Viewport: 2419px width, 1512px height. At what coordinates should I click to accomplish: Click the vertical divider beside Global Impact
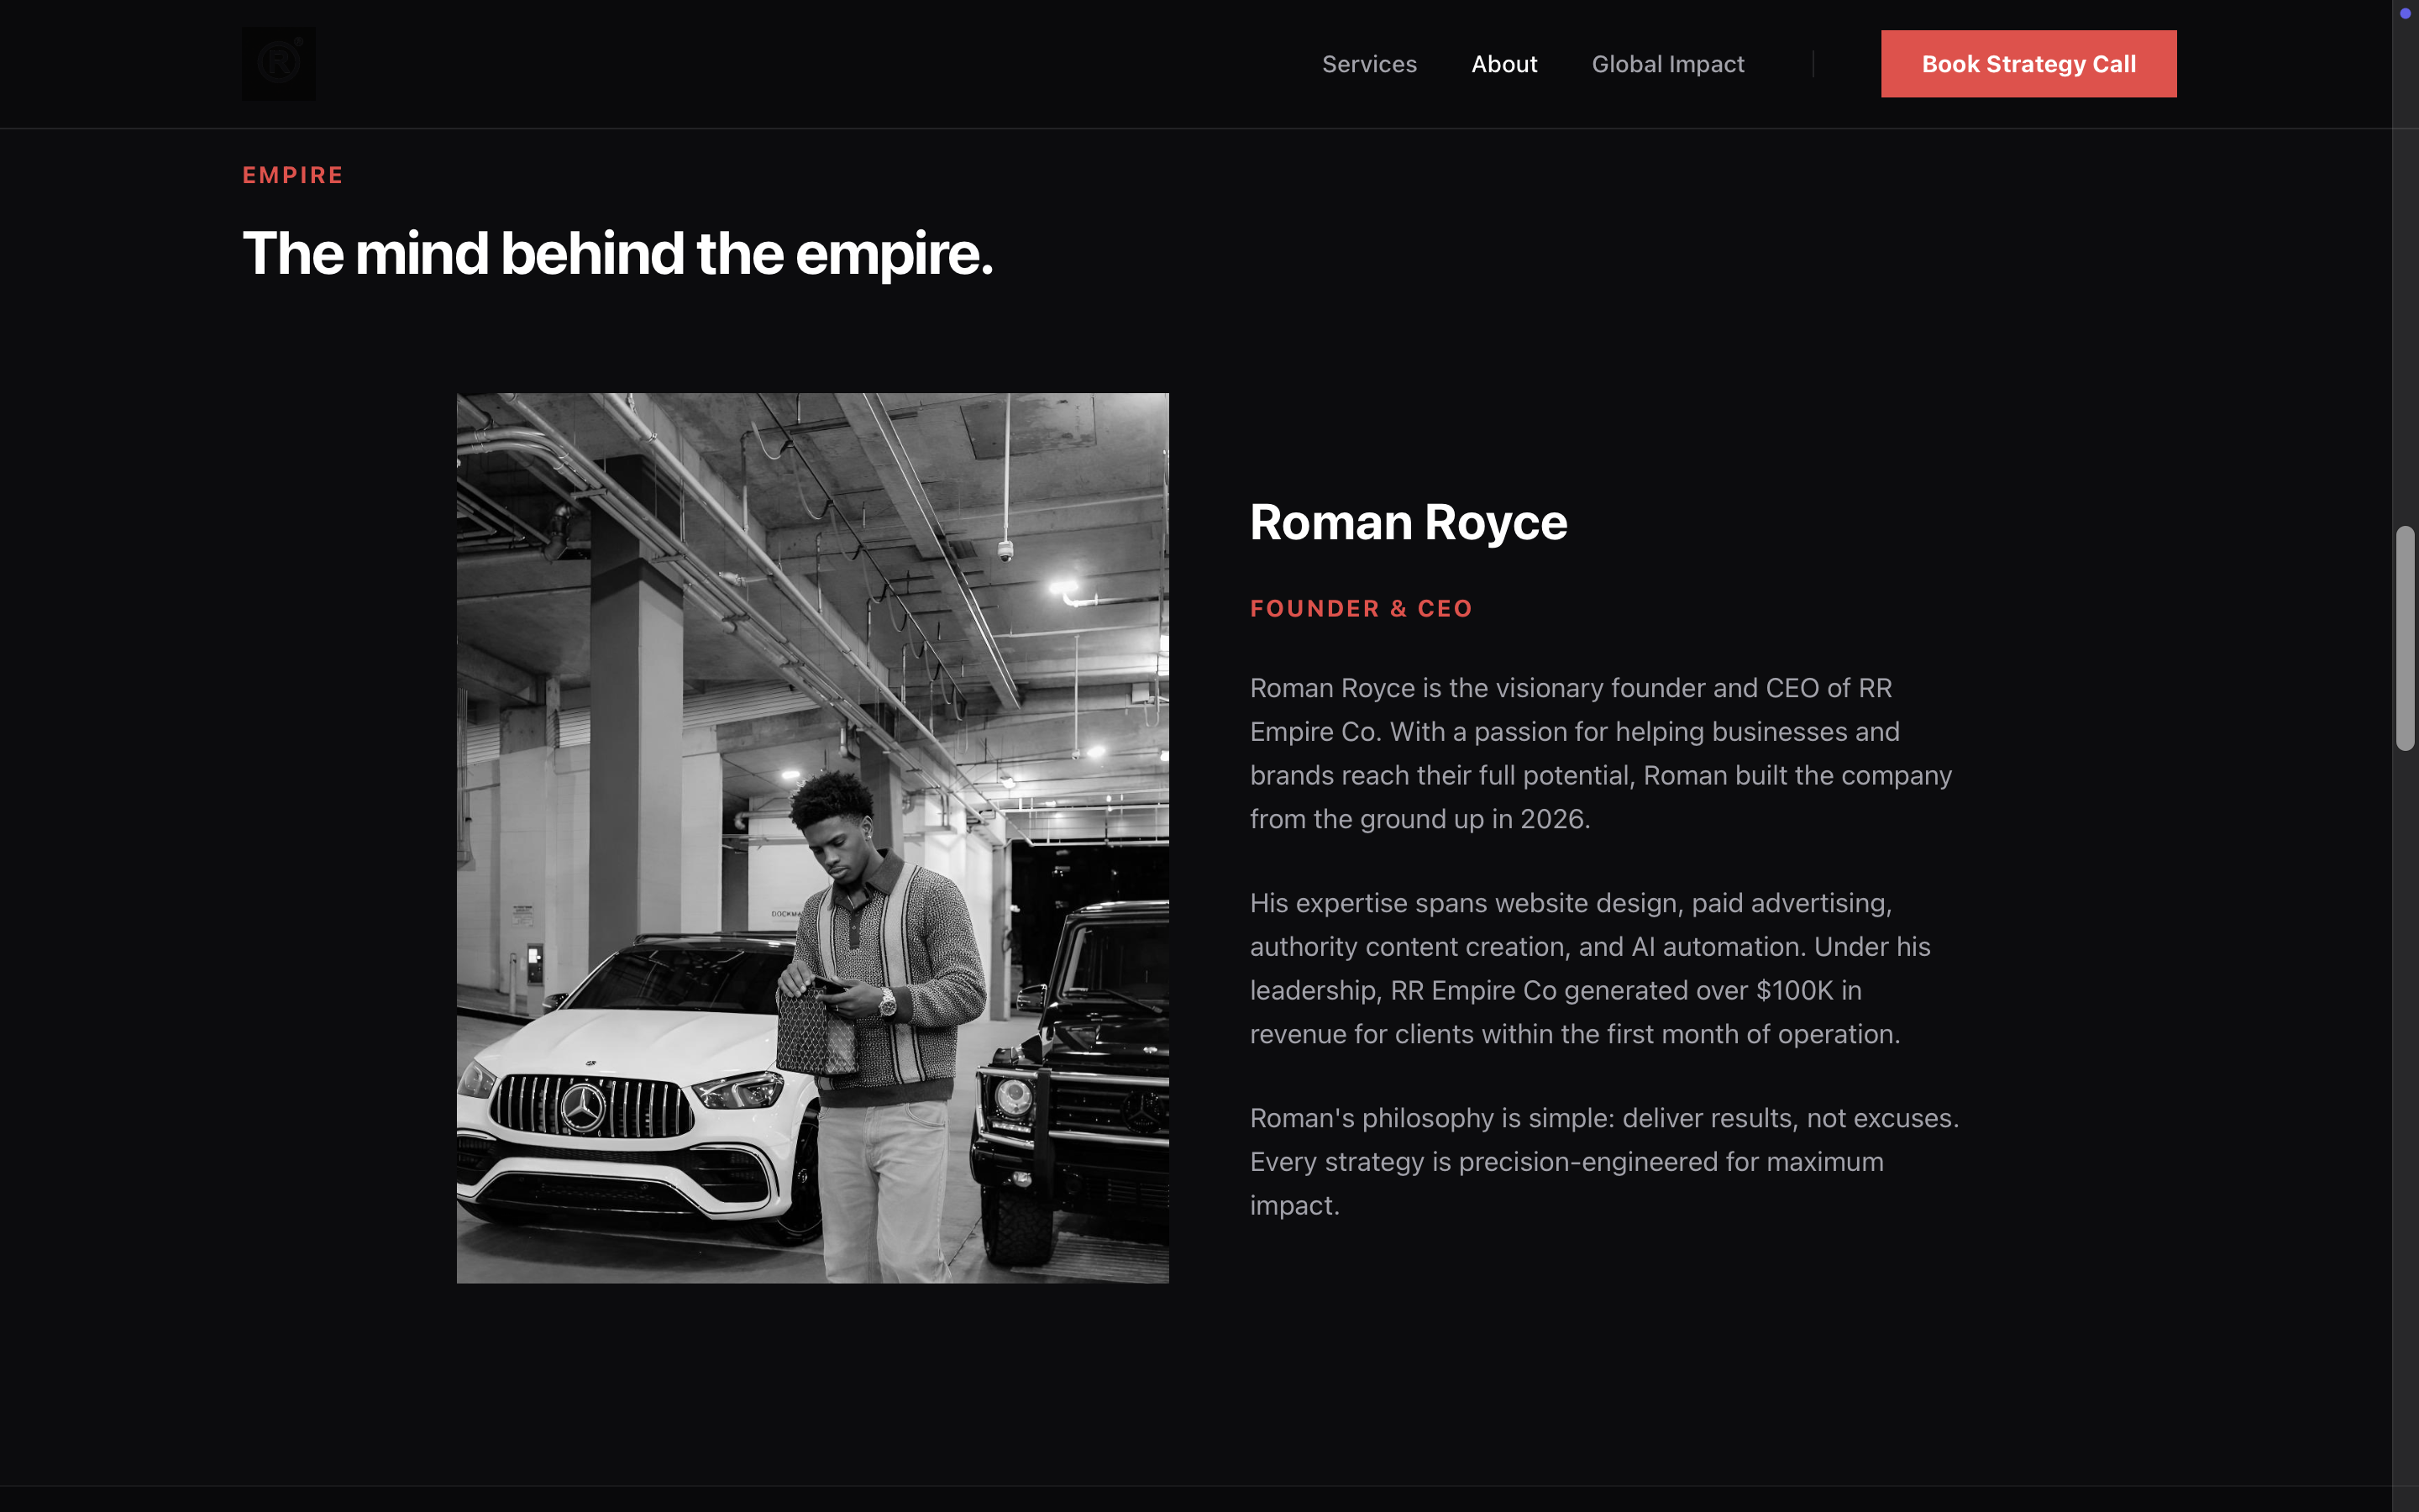point(1813,64)
